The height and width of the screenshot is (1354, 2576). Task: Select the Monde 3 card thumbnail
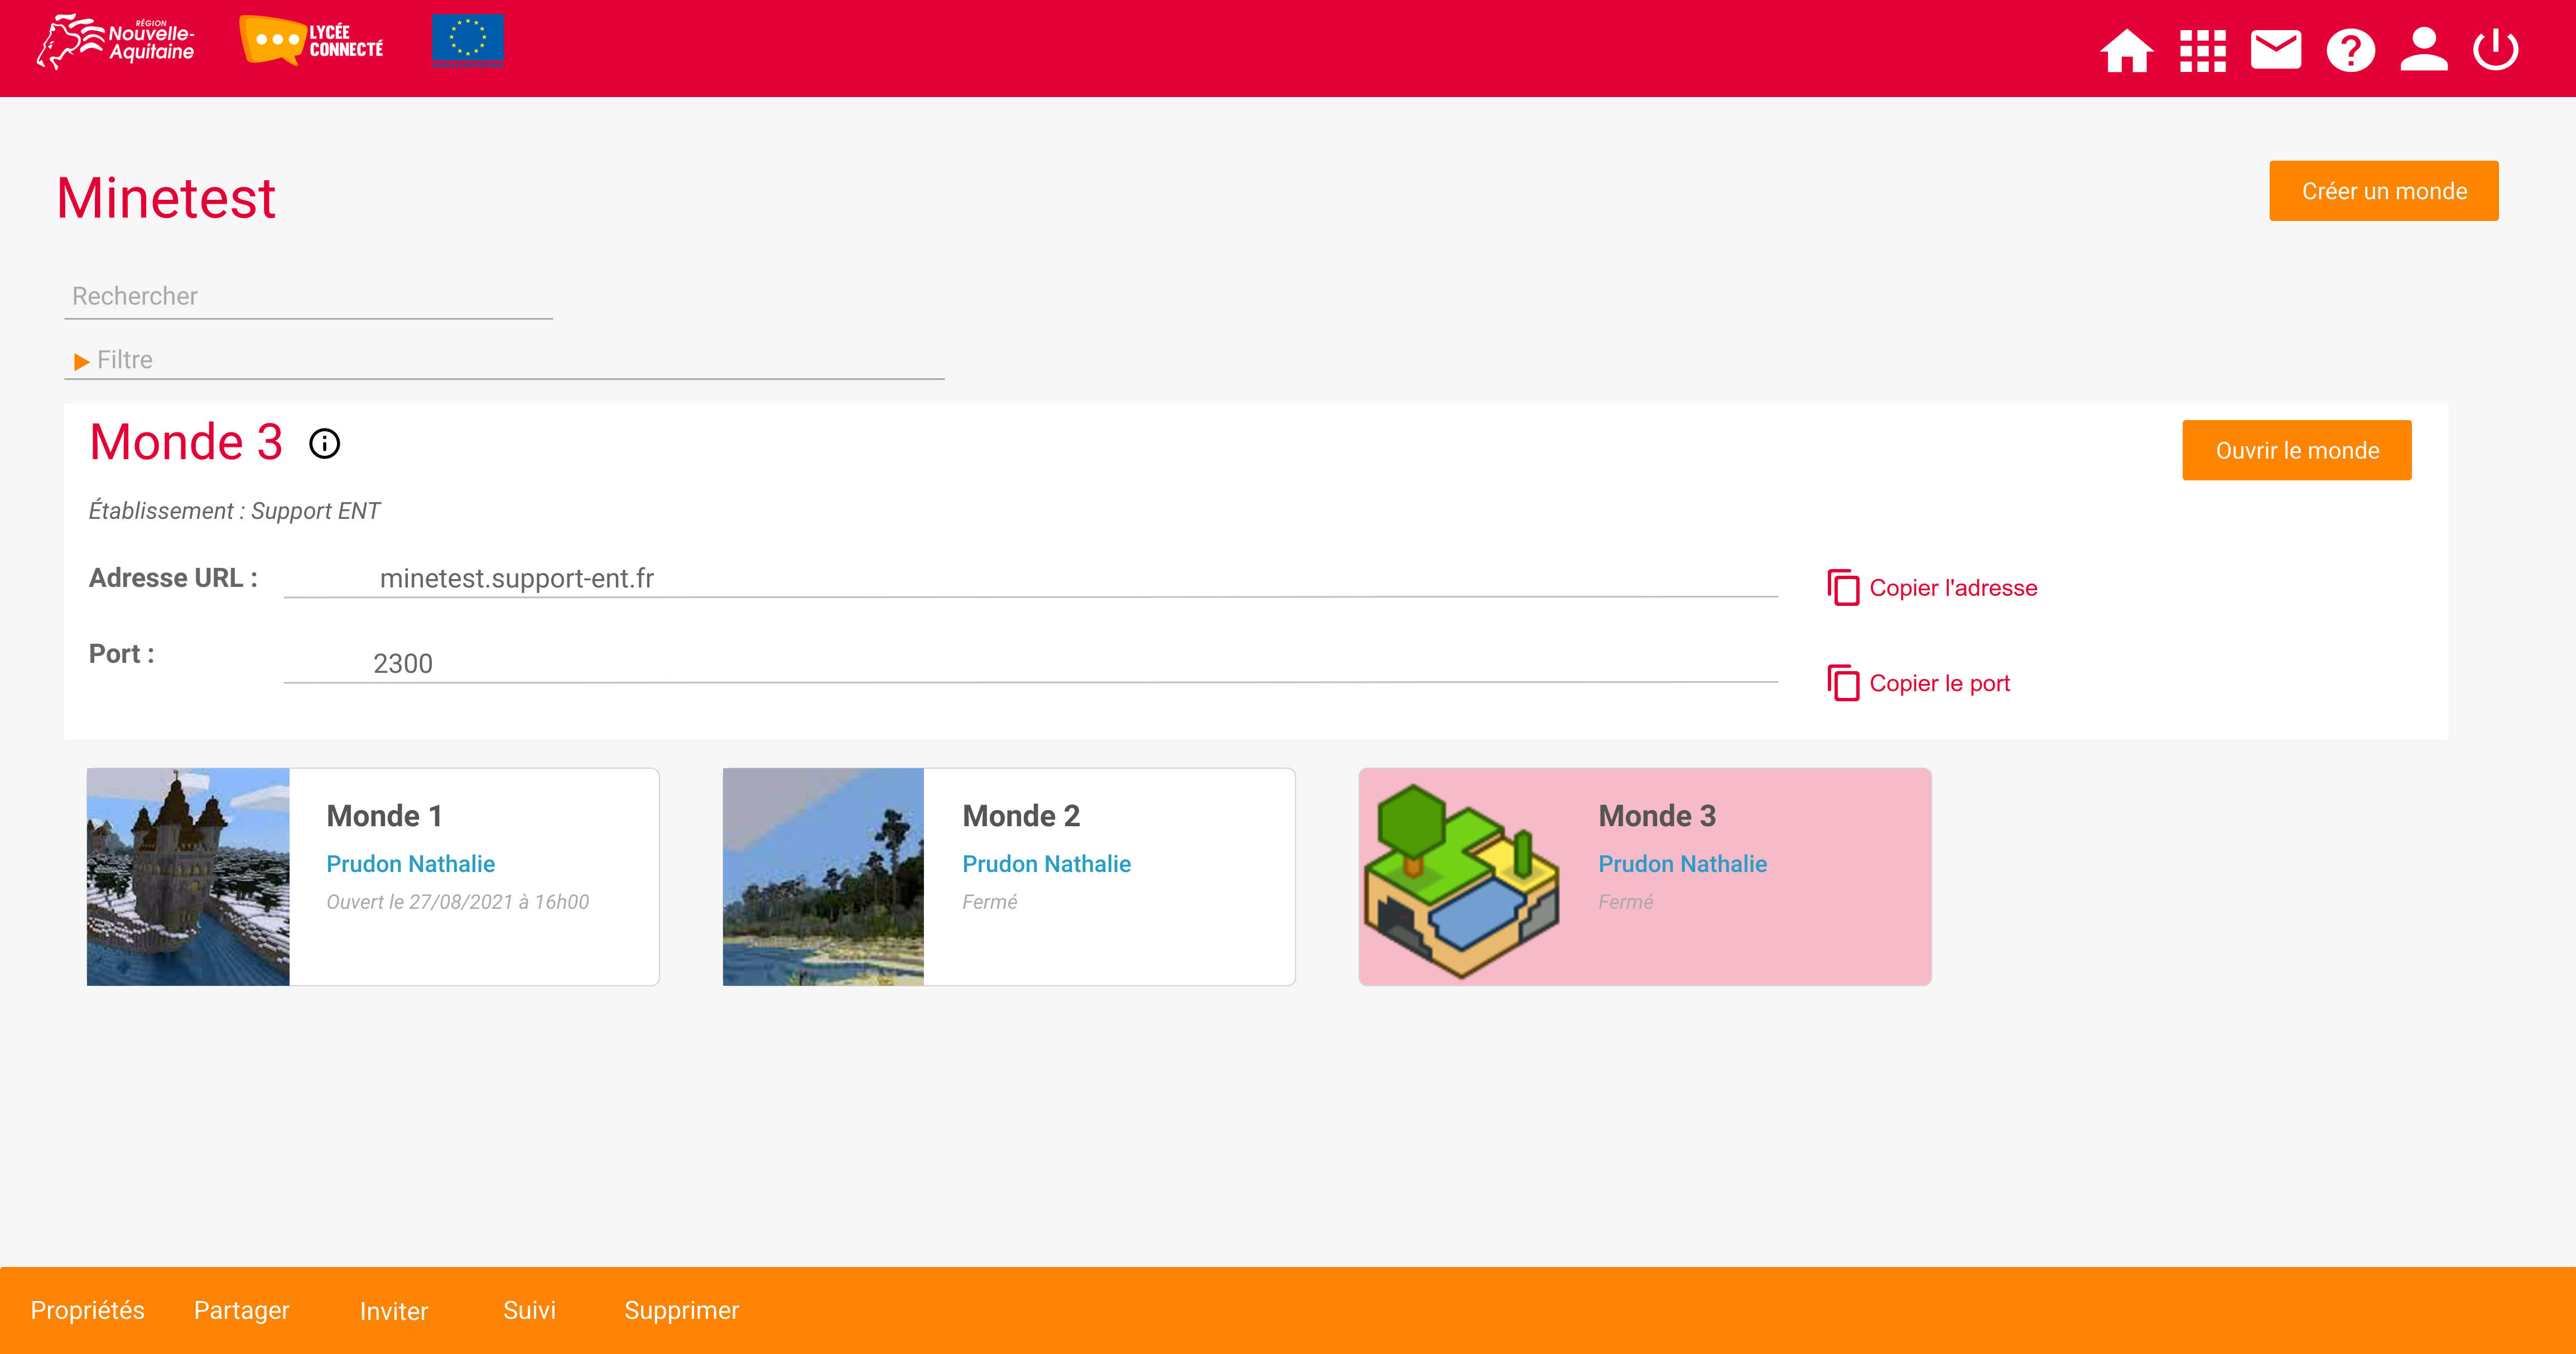pyautogui.click(x=1460, y=877)
